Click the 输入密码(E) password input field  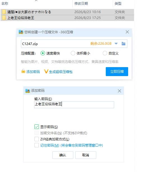[74, 105]
